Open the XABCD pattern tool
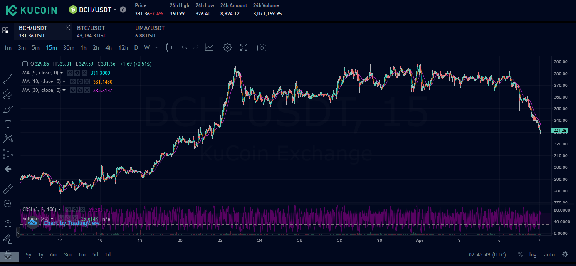The image size is (576, 266). [8, 139]
